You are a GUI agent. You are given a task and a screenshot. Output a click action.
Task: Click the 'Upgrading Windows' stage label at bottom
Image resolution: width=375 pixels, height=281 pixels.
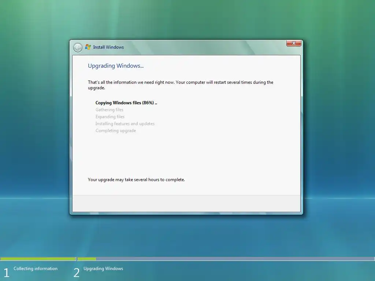(103, 268)
